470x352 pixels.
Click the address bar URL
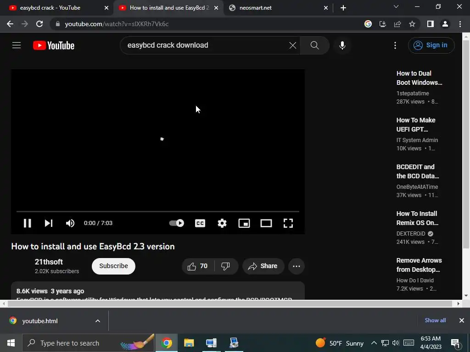pyautogui.click(x=117, y=24)
